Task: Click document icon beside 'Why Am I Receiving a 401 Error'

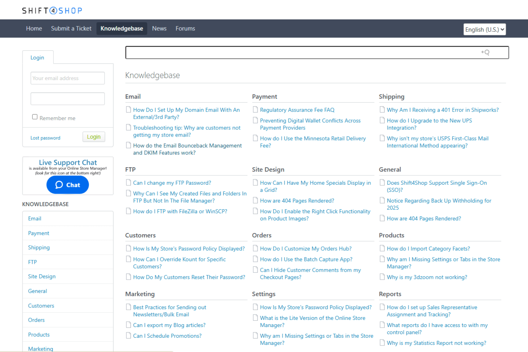Action: [382, 109]
